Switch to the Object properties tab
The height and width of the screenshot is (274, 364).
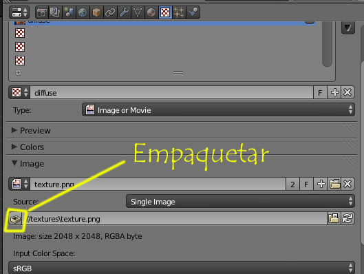96,12
